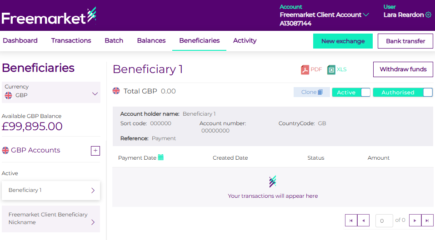Click the New exchange button
Image resolution: width=435 pixels, height=240 pixels.
point(343,41)
